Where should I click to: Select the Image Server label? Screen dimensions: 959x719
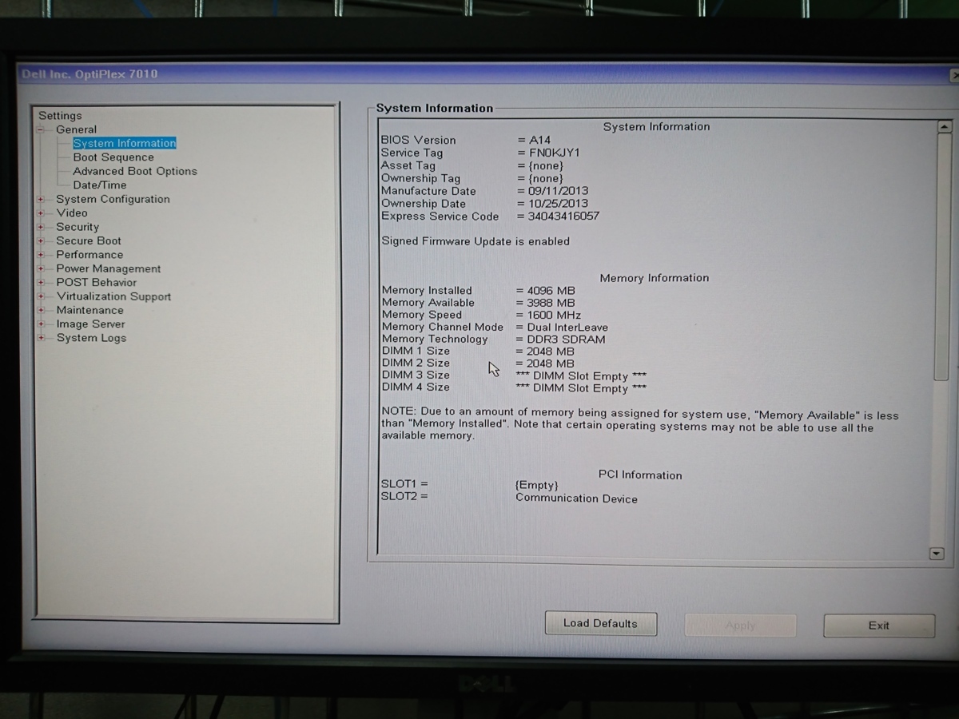(x=90, y=324)
